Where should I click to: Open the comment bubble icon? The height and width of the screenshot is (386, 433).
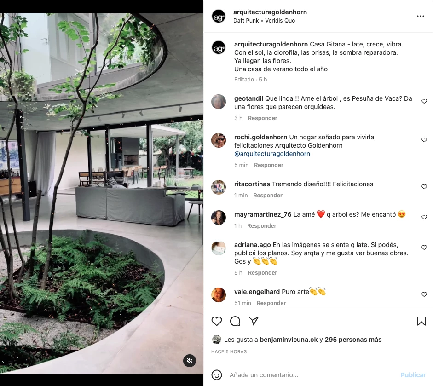tap(235, 321)
